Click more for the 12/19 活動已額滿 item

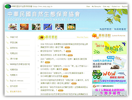(48, 62)
